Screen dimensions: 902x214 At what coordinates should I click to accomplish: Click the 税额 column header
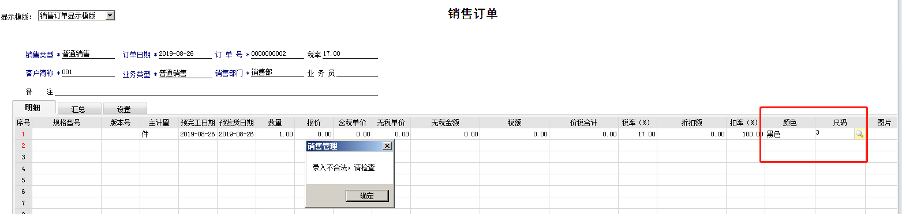[514, 123]
